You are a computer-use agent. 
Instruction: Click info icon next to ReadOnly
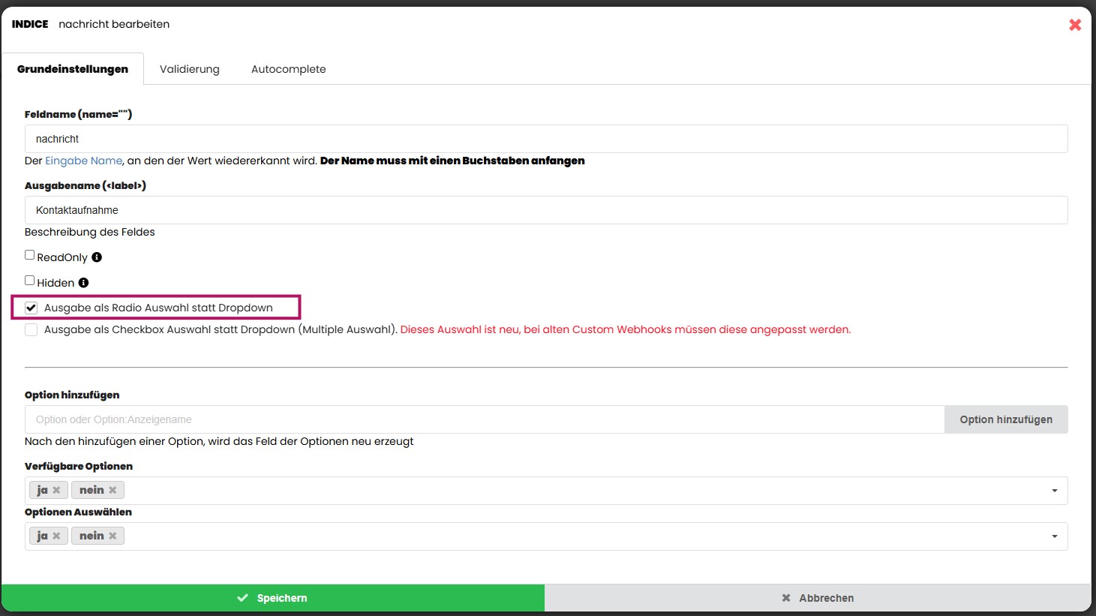pos(97,257)
